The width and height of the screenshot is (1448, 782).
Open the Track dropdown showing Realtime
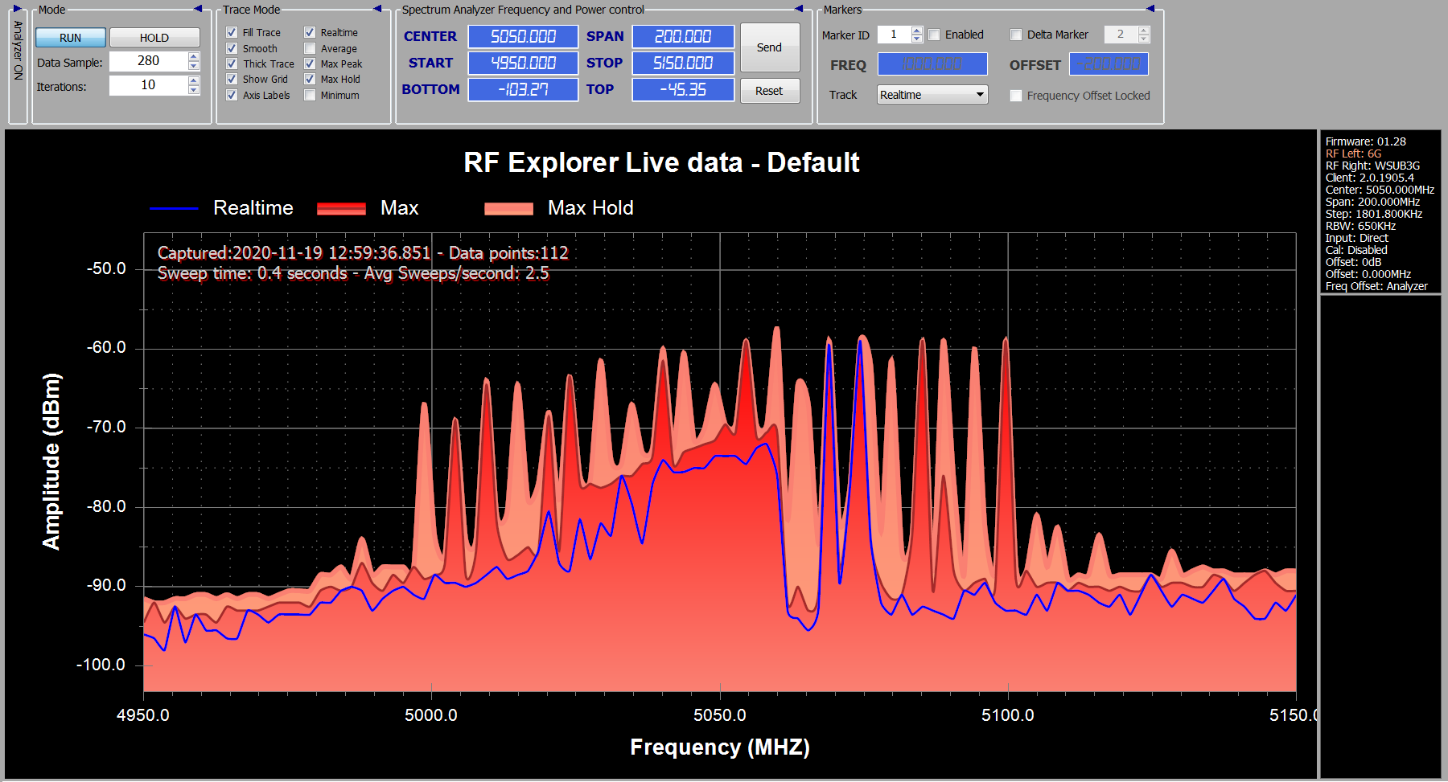[x=932, y=95]
